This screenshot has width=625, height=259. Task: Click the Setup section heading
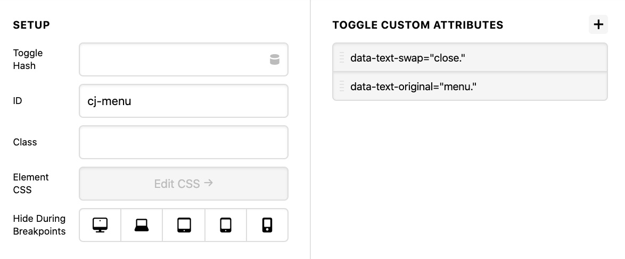(x=31, y=25)
